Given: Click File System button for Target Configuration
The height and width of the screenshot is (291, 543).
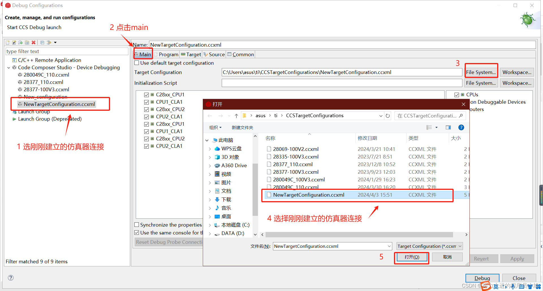Looking at the screenshot, I should (x=481, y=72).
